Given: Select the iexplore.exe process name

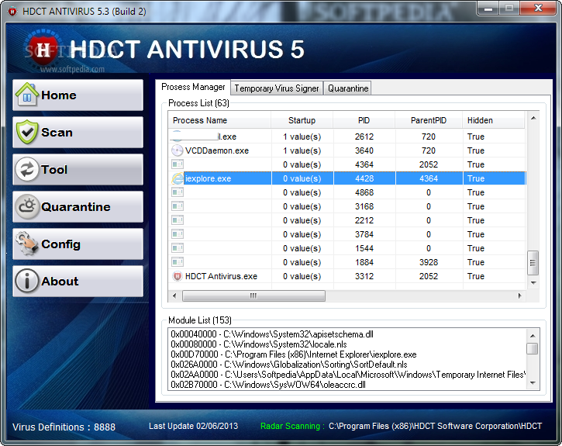Looking at the screenshot, I should tap(209, 178).
